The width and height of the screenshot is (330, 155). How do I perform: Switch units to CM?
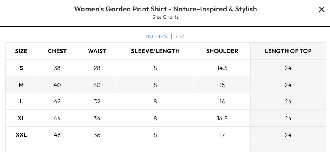click(180, 36)
